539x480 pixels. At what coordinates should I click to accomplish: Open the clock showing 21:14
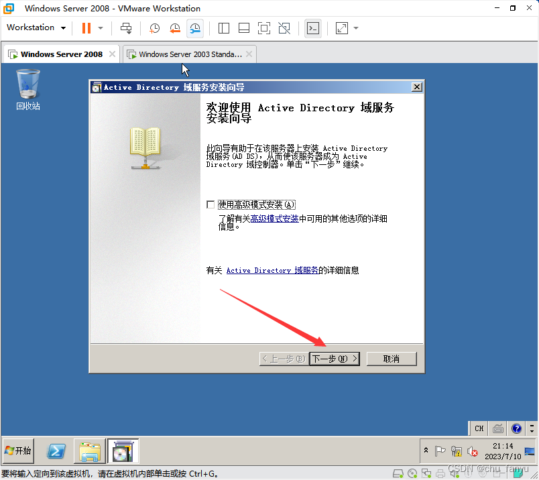tap(503, 451)
